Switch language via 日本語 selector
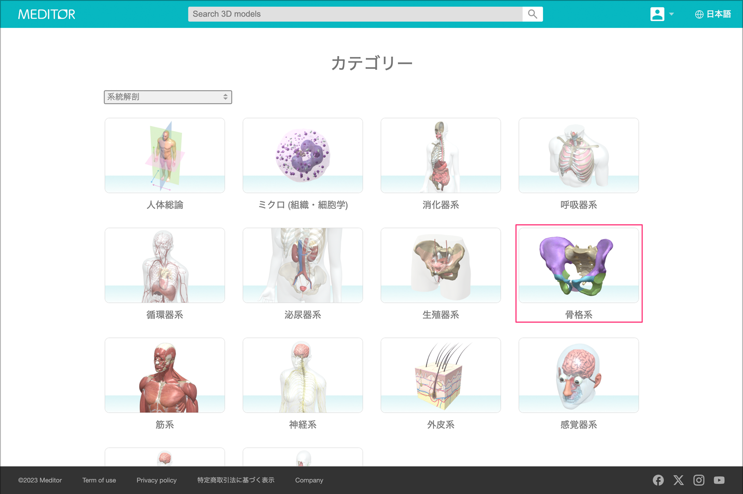Viewport: 743px width, 494px height. [x=713, y=14]
